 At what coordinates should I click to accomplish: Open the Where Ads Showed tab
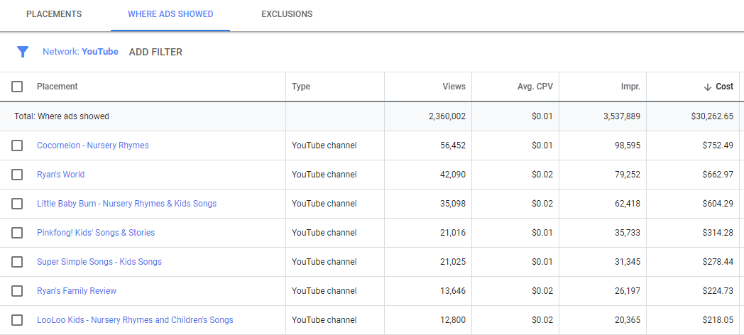point(170,14)
